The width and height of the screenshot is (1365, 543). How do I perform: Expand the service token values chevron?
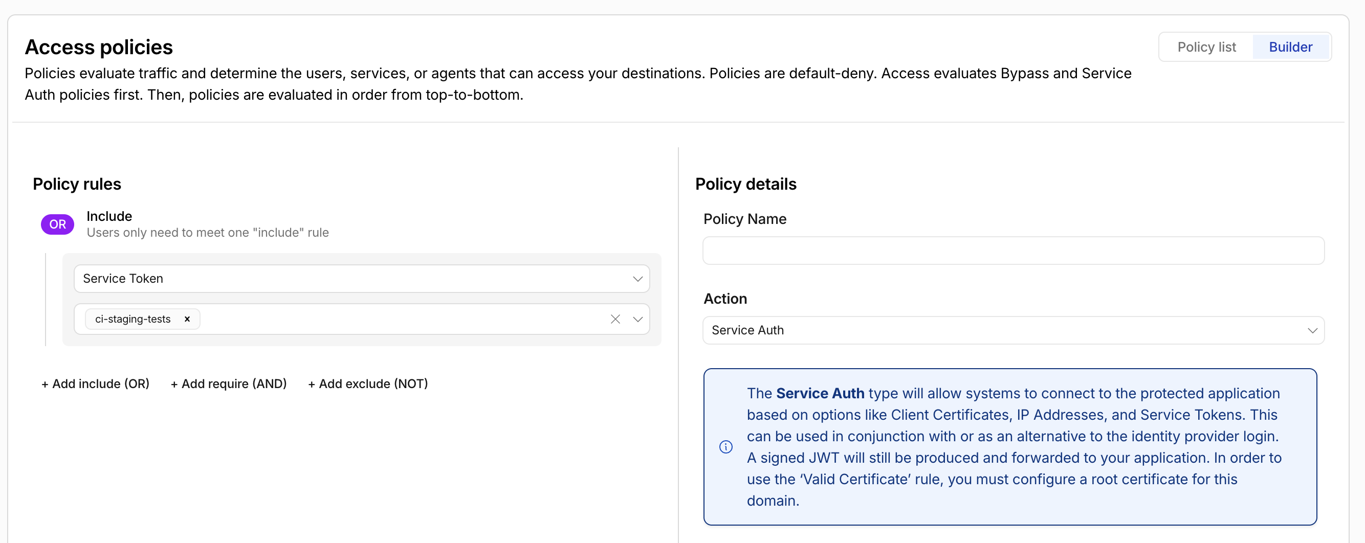tap(637, 319)
